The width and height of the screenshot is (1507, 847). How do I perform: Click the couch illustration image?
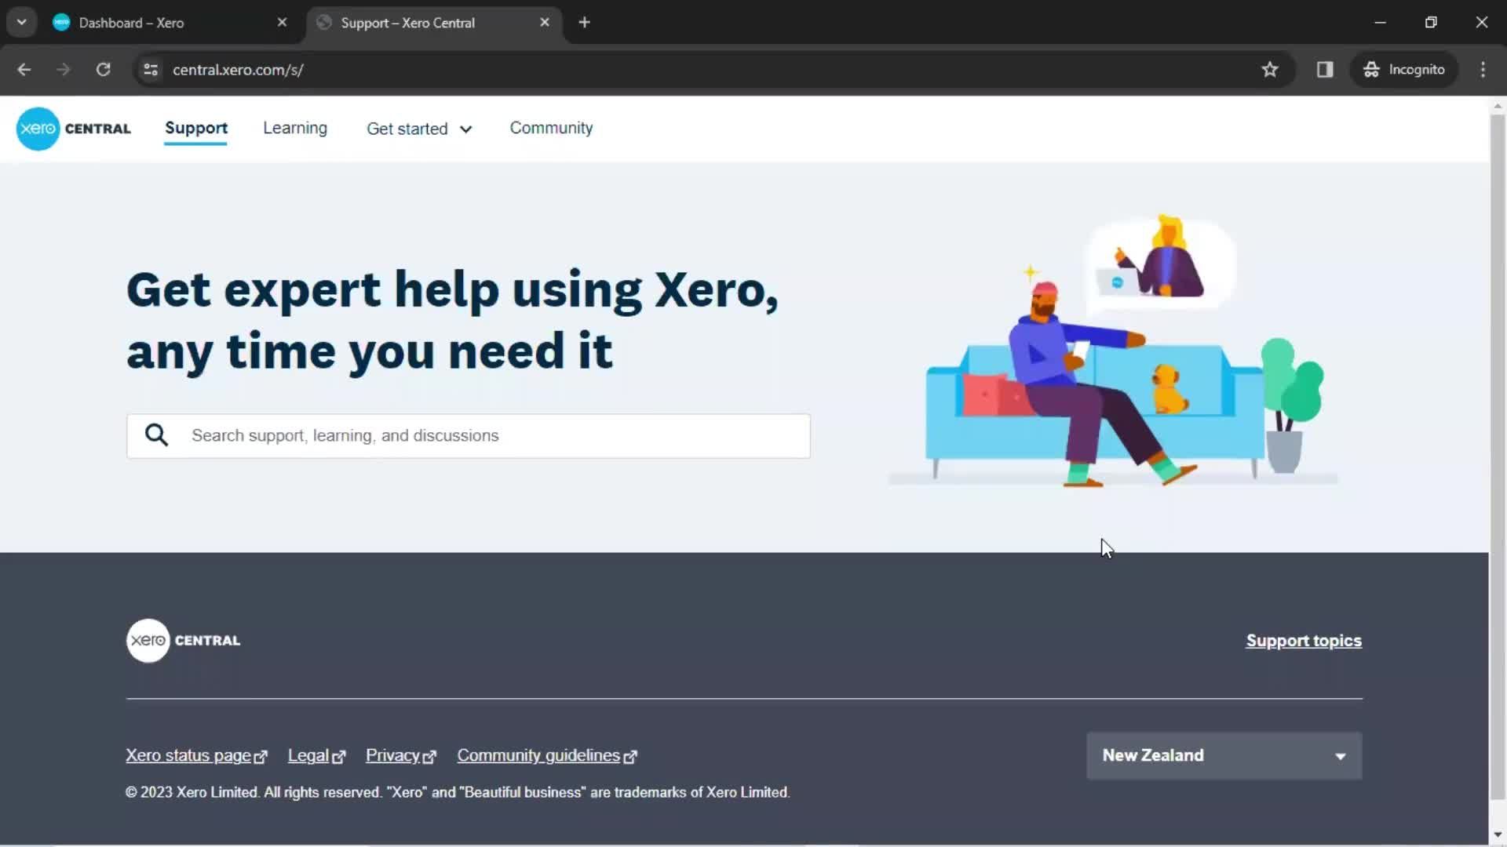click(1113, 351)
